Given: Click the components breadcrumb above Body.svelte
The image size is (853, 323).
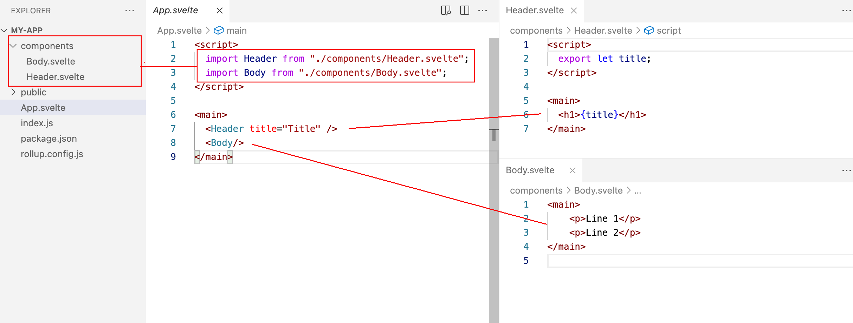Looking at the screenshot, I should tap(536, 190).
